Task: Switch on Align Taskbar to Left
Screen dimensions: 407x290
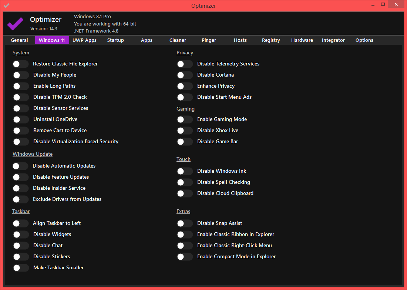Action: tap(21, 223)
